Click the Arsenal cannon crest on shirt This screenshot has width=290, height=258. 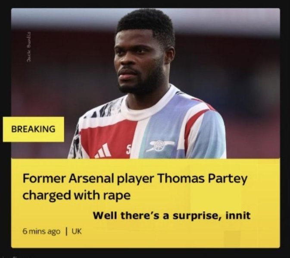[160, 146]
